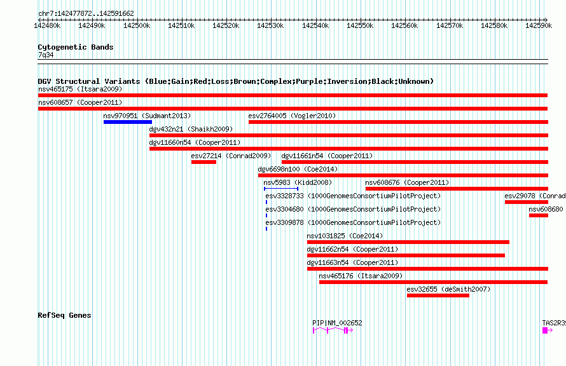Viewport: 566px width, 366px height.
Task: Click the PIP gene exon-intron glyph
Action: 333,330
